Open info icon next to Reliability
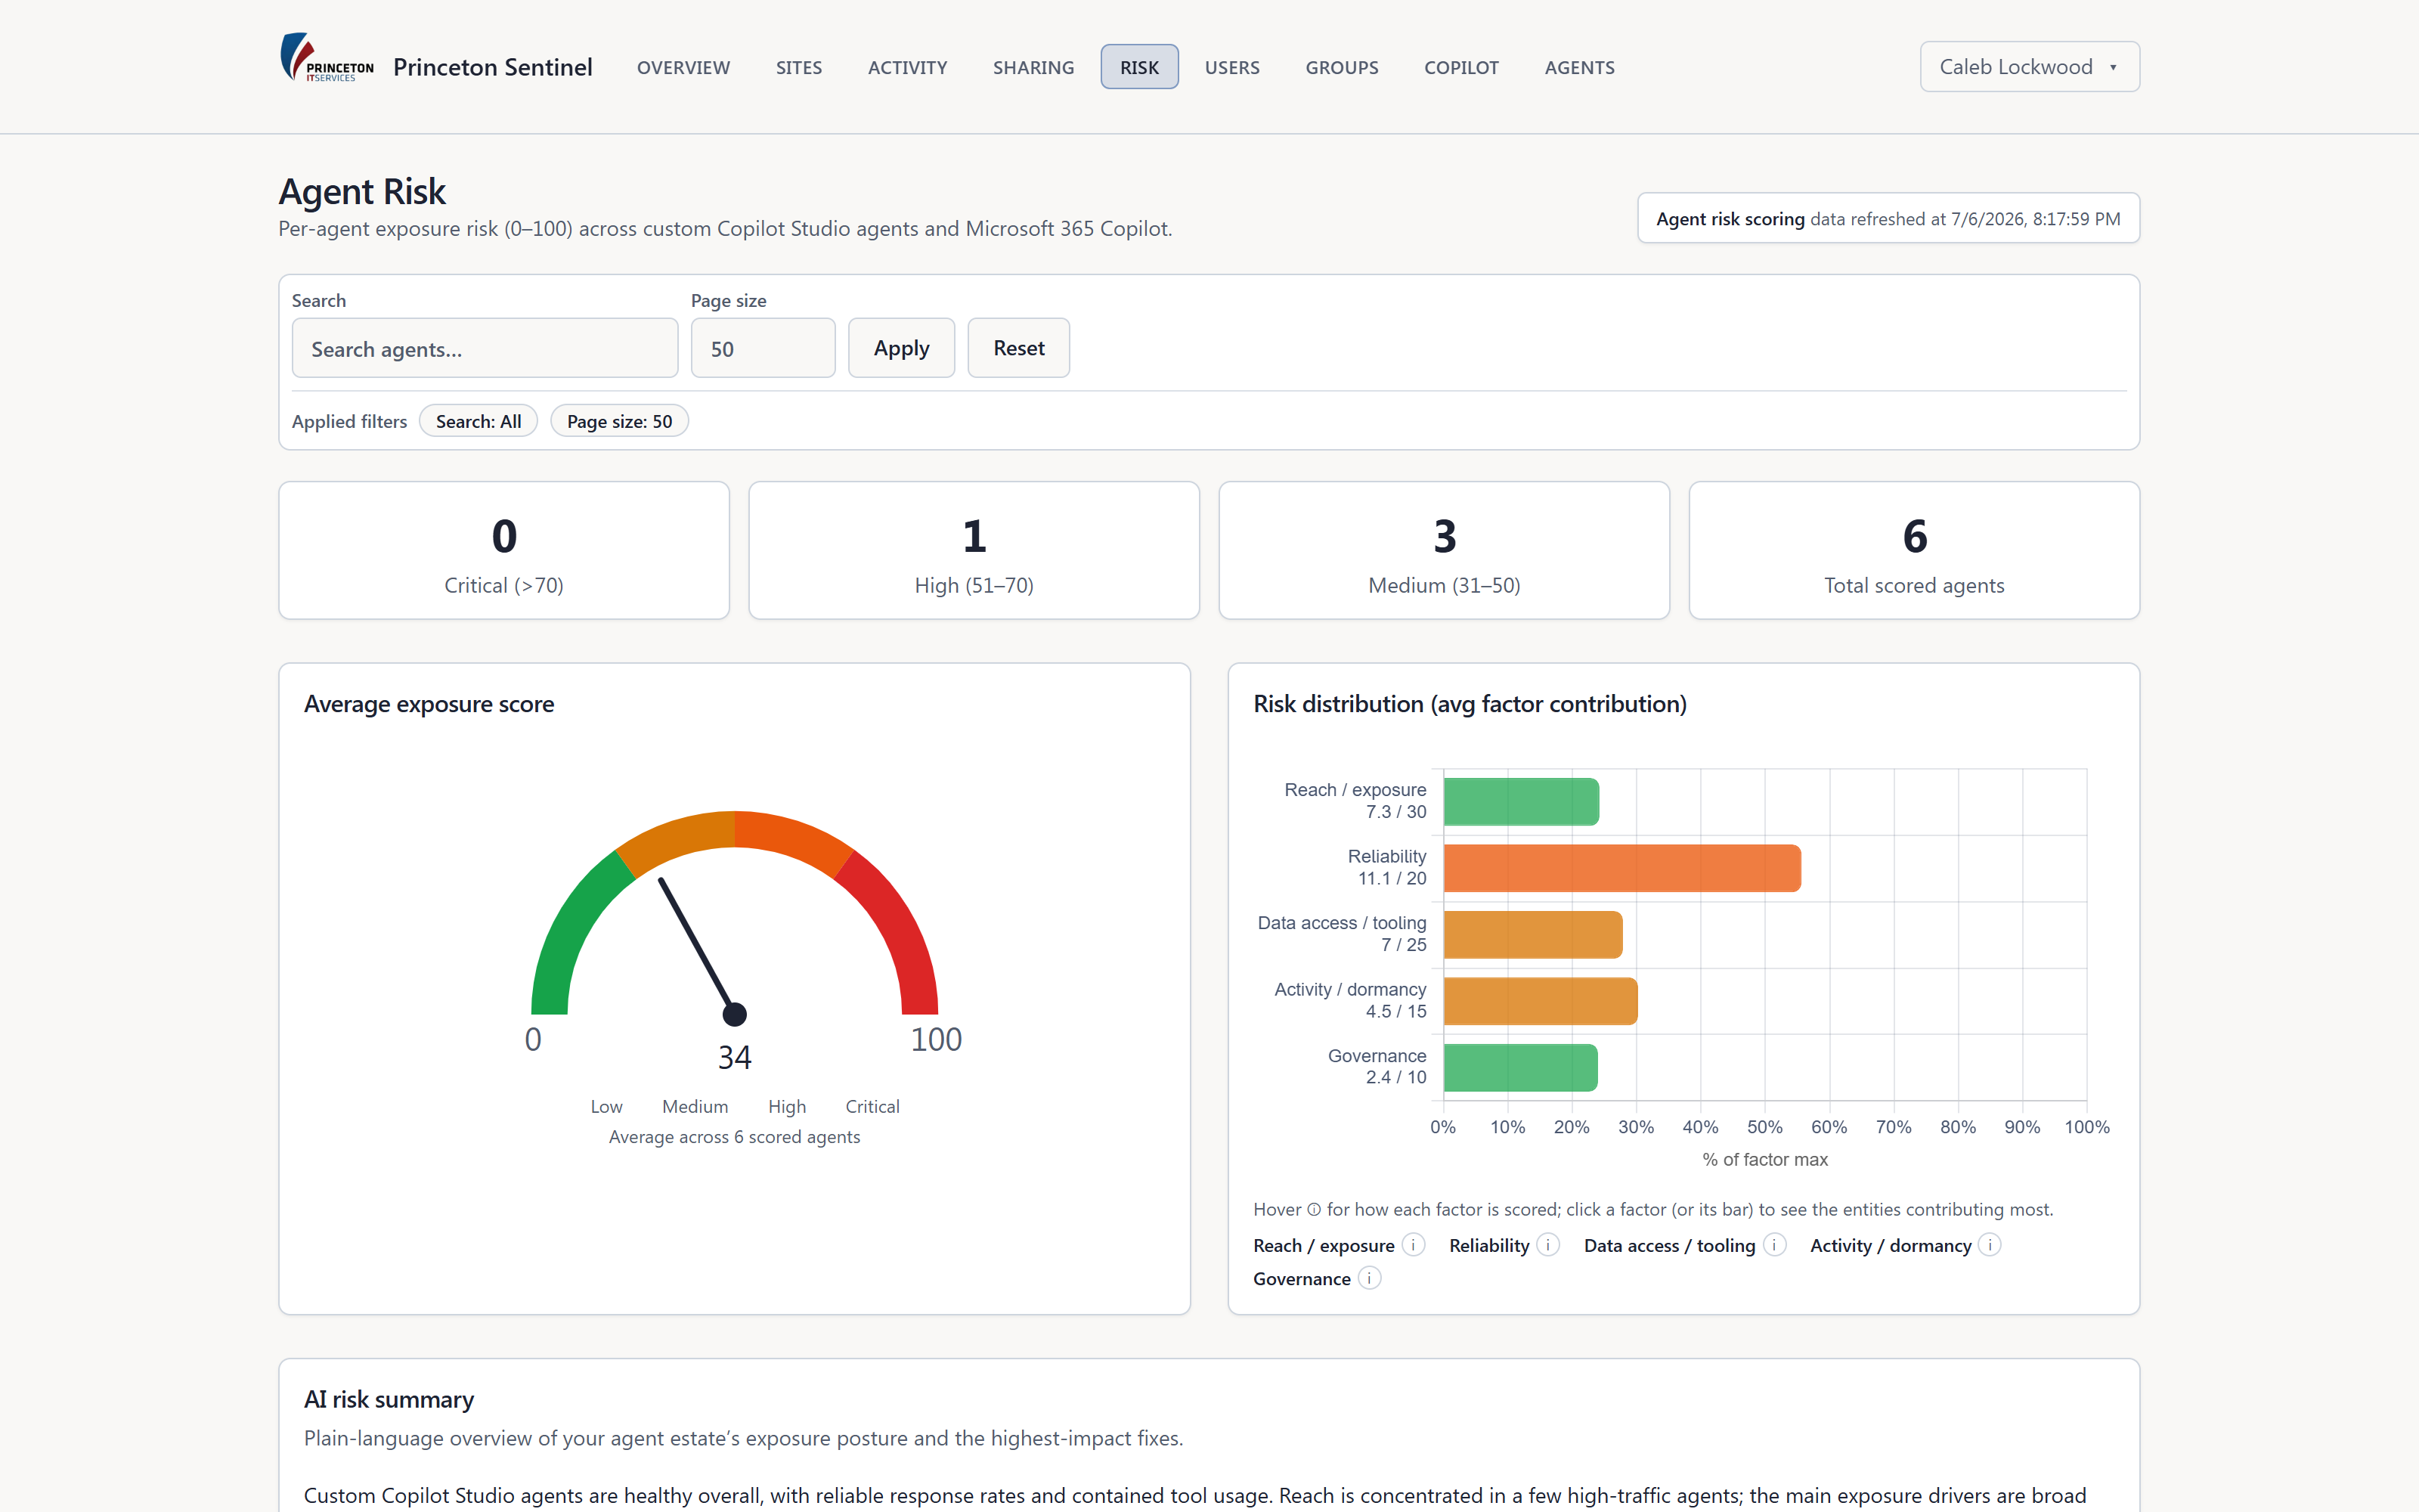 click(x=1547, y=1245)
